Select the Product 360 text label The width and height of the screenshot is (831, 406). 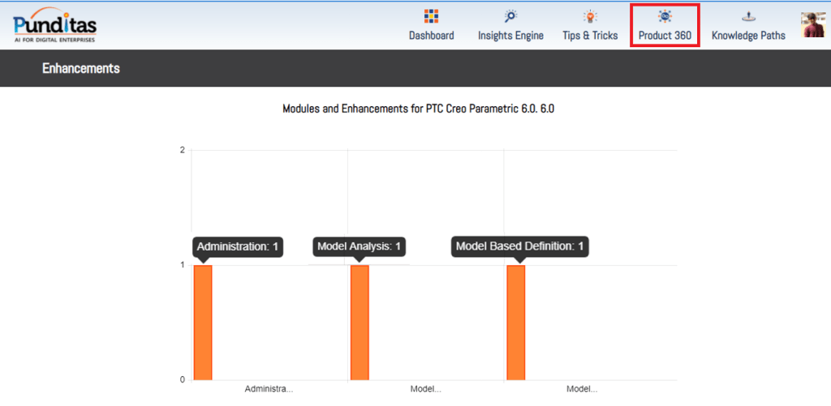pos(665,36)
